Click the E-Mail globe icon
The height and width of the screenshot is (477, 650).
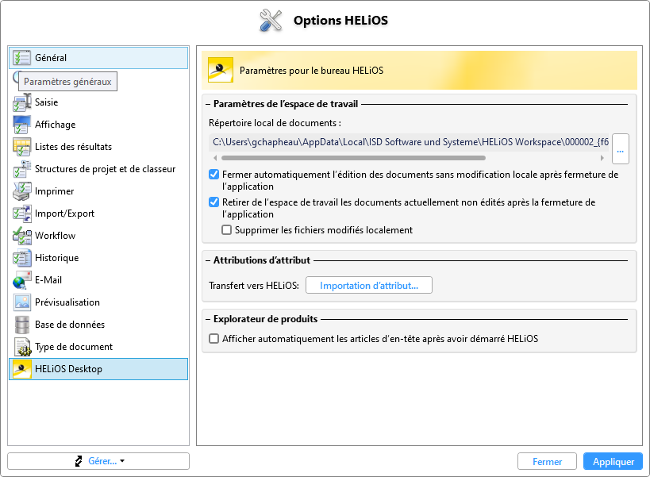click(22, 280)
